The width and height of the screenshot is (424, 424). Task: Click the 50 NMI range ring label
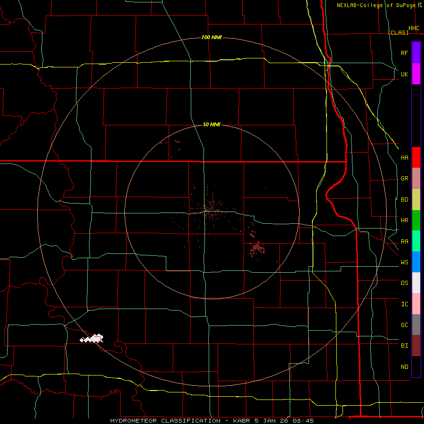coord(212,124)
